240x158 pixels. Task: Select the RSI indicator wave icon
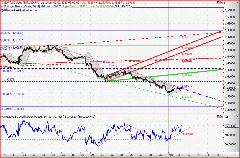3,117
